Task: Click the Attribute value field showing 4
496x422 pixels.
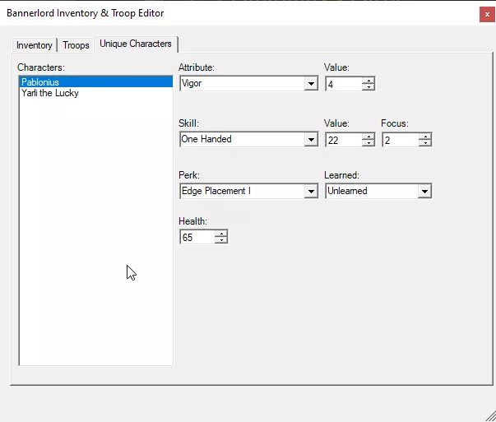Action: pos(344,84)
